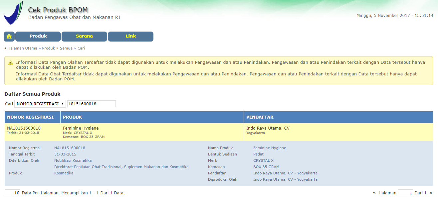This screenshot has width=438, height=200.
Task: Click the Bentuk Sediaan value Padat
Action: tap(259, 154)
